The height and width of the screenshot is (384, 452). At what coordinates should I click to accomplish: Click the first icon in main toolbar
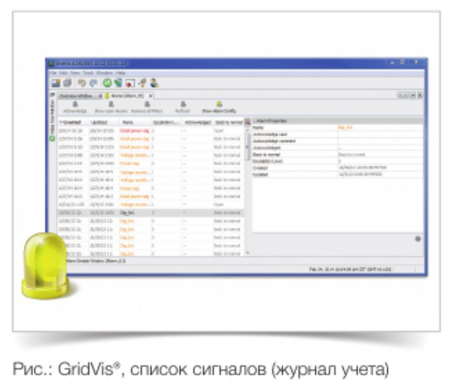coord(57,83)
